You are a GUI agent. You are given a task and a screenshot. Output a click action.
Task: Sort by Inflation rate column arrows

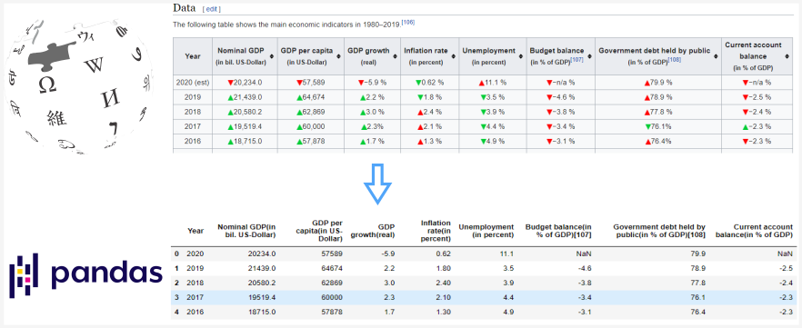point(453,56)
